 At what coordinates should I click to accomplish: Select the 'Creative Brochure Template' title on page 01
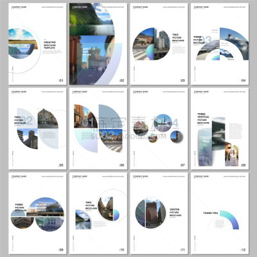coord(49,45)
